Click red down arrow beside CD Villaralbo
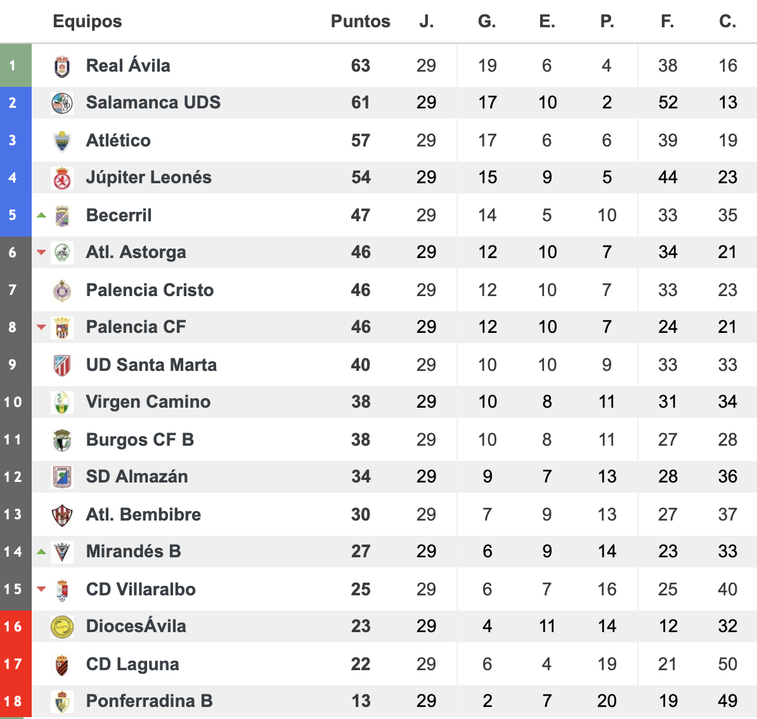 41,588
